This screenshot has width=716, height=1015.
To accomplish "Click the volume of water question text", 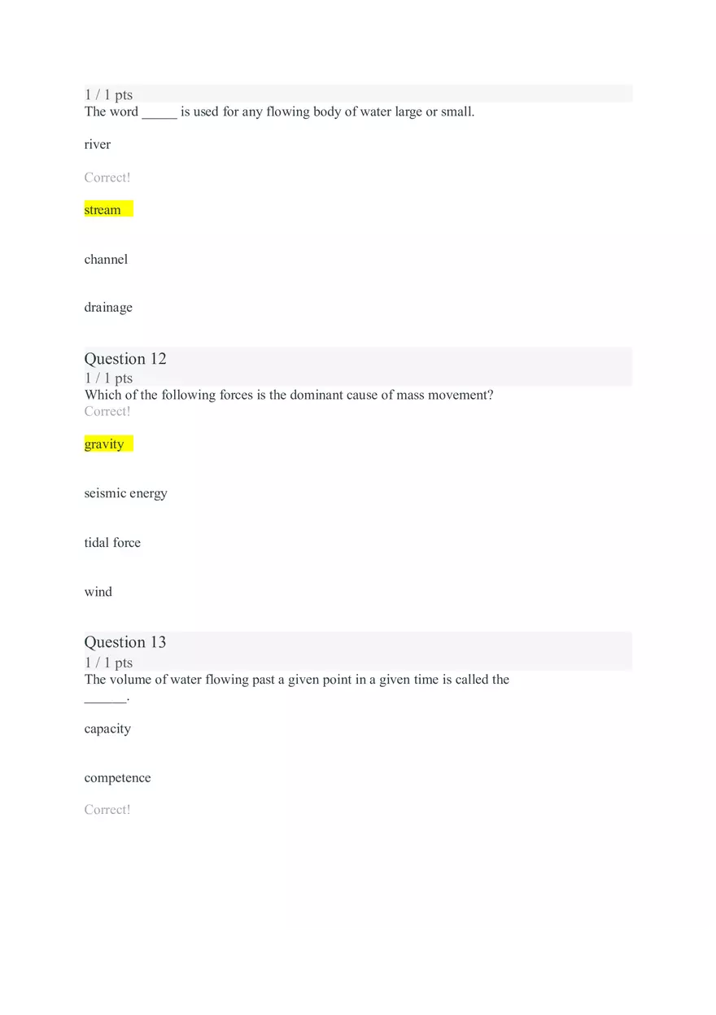I will coord(297,688).
